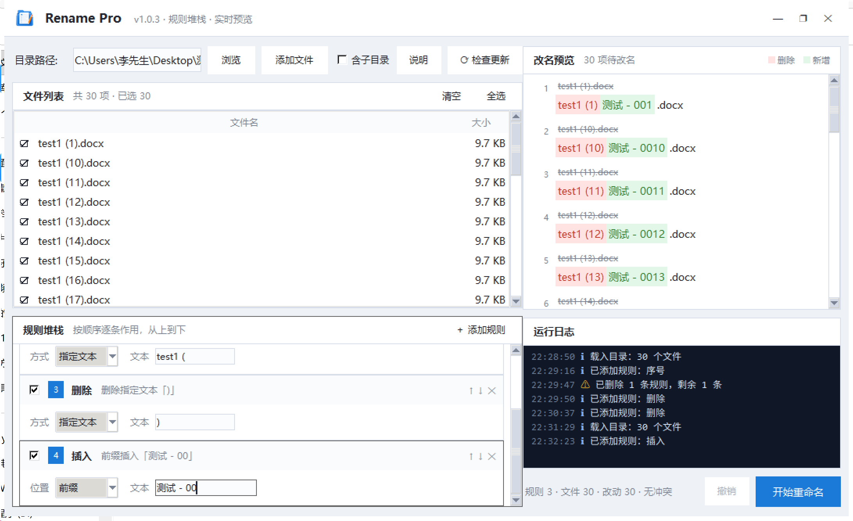Click preview entry 'test1 (13) 测试 - 0013 .docx'
The height and width of the screenshot is (521, 853).
click(626, 277)
